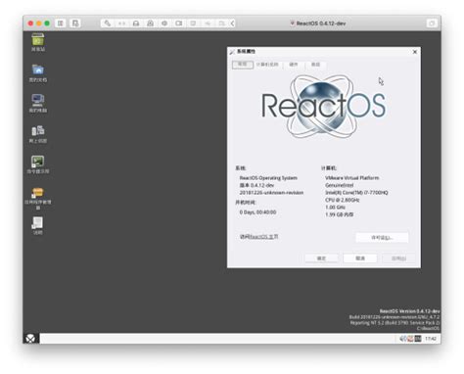Click the camera icon in VMware toolbar
This screenshot has width=464, height=374.
(179, 23)
